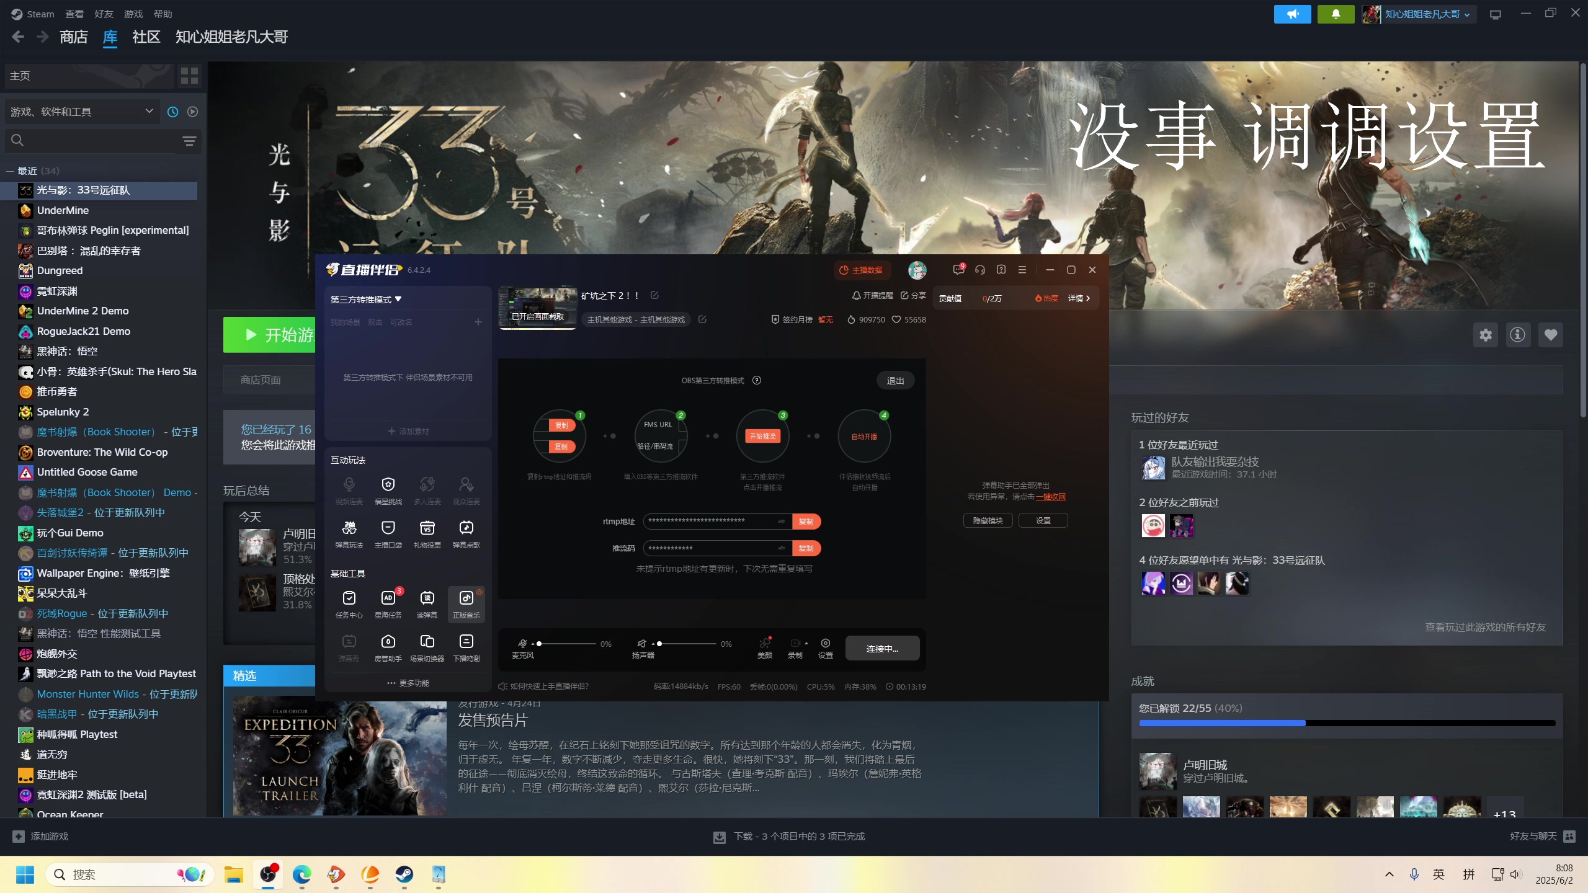Open 任务中心 task center
1588x893 pixels.
click(x=349, y=604)
